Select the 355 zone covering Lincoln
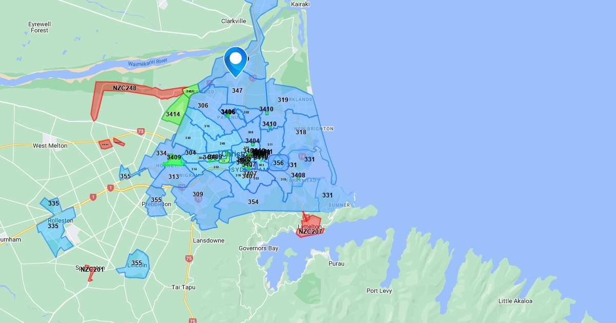The width and height of the screenshot is (616, 323). pos(137,264)
